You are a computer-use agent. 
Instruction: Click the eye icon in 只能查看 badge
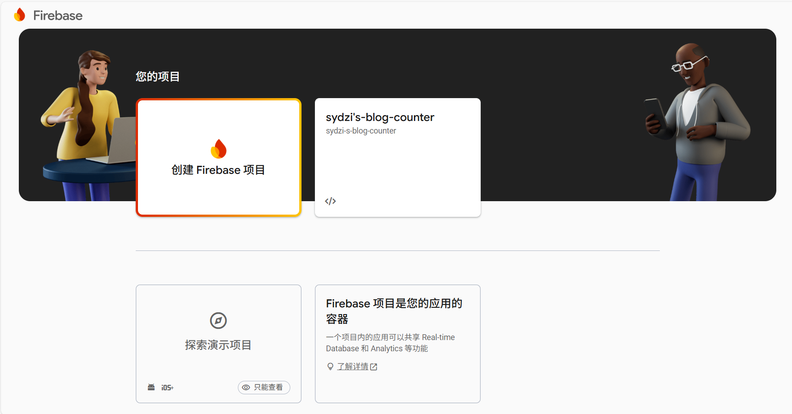(246, 388)
